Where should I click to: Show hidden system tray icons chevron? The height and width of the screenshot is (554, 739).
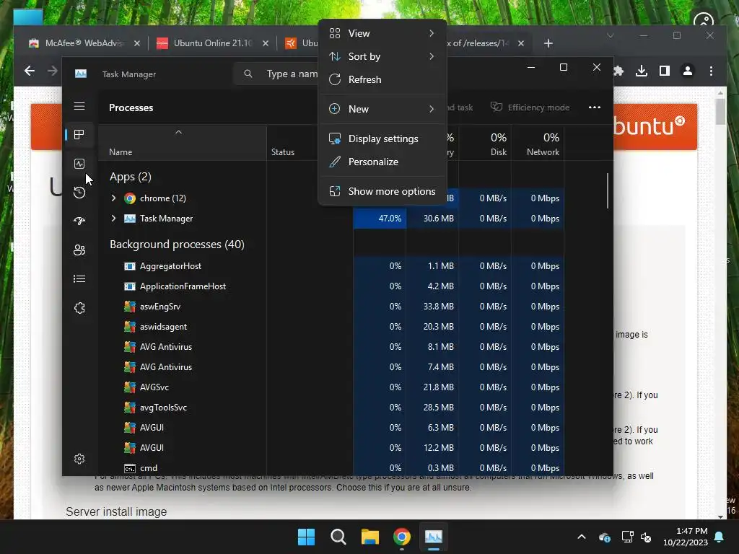[582, 537]
